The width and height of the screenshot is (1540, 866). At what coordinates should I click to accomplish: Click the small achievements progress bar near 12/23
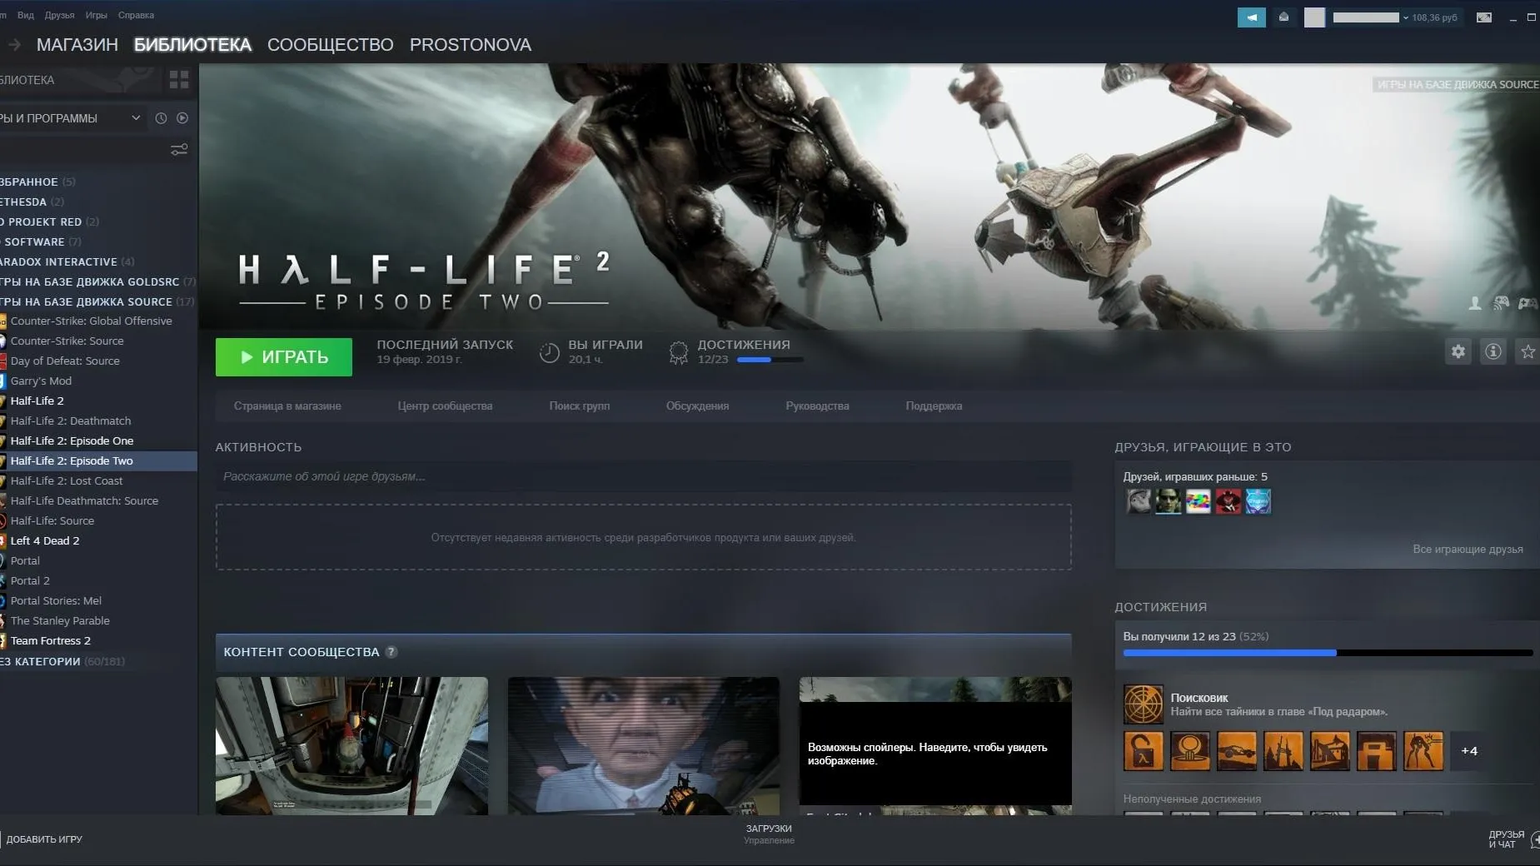[x=770, y=360]
